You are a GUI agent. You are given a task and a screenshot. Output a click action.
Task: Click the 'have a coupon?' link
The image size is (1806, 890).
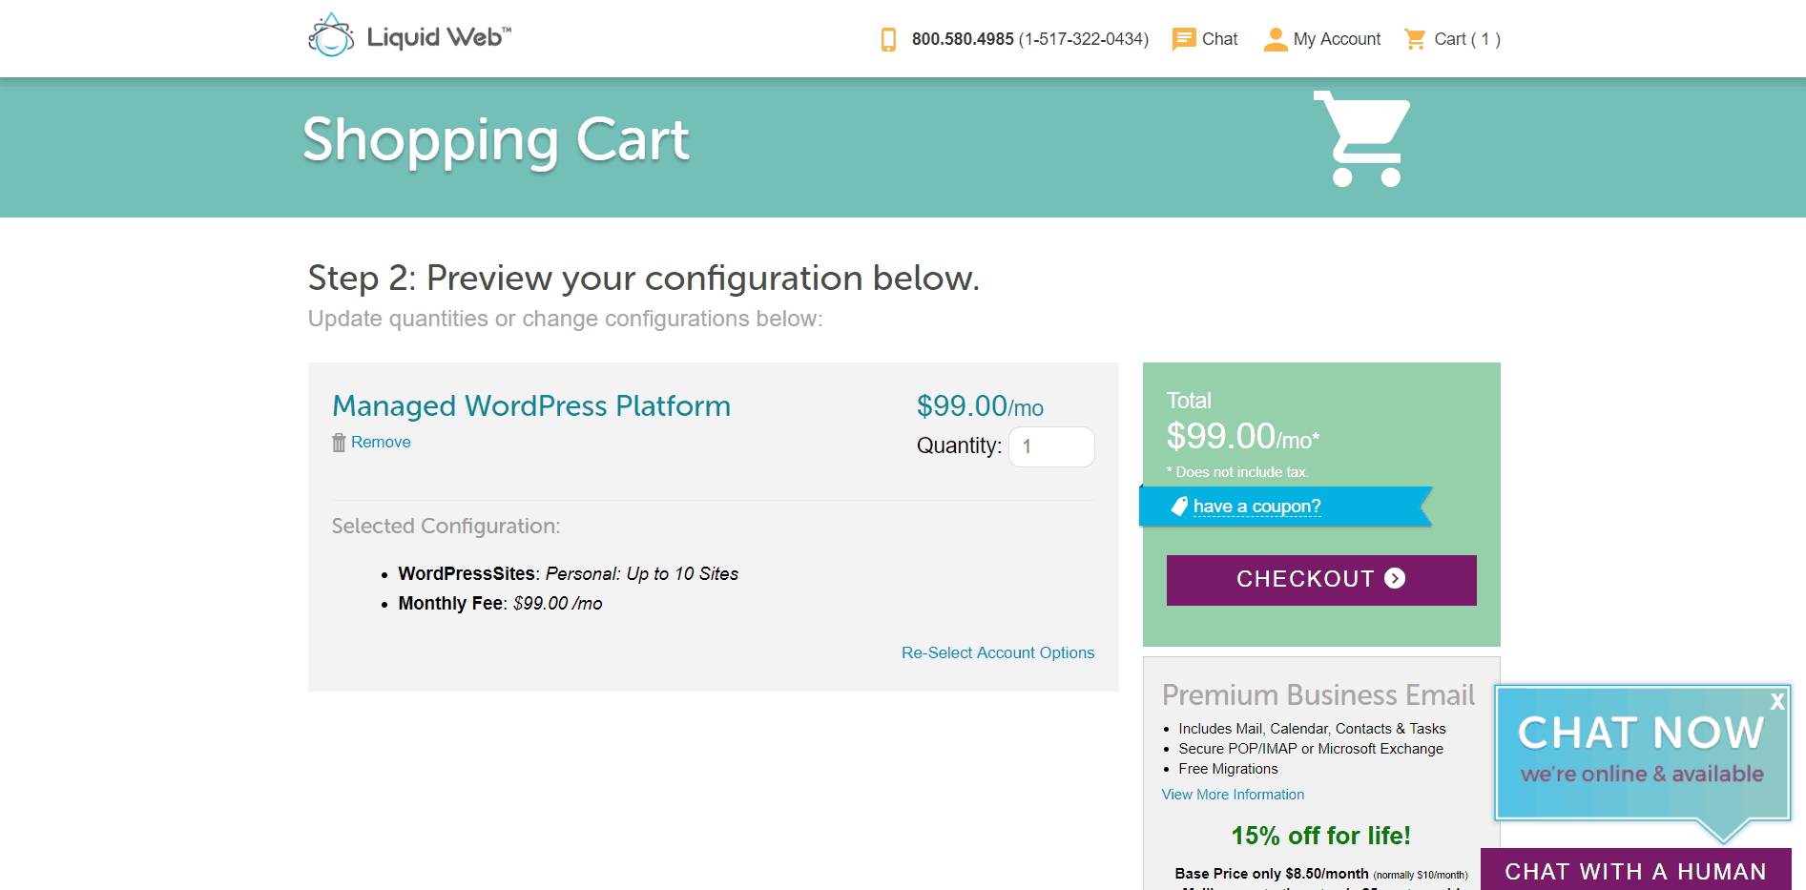[1256, 507]
